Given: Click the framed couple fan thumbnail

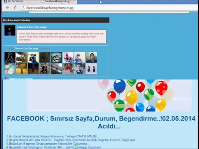Looking at the screenshot, I should pos(56,58).
